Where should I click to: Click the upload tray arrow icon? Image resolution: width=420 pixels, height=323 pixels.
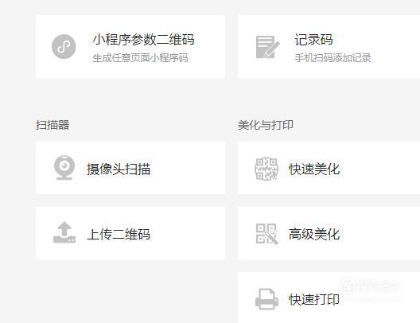(64, 232)
